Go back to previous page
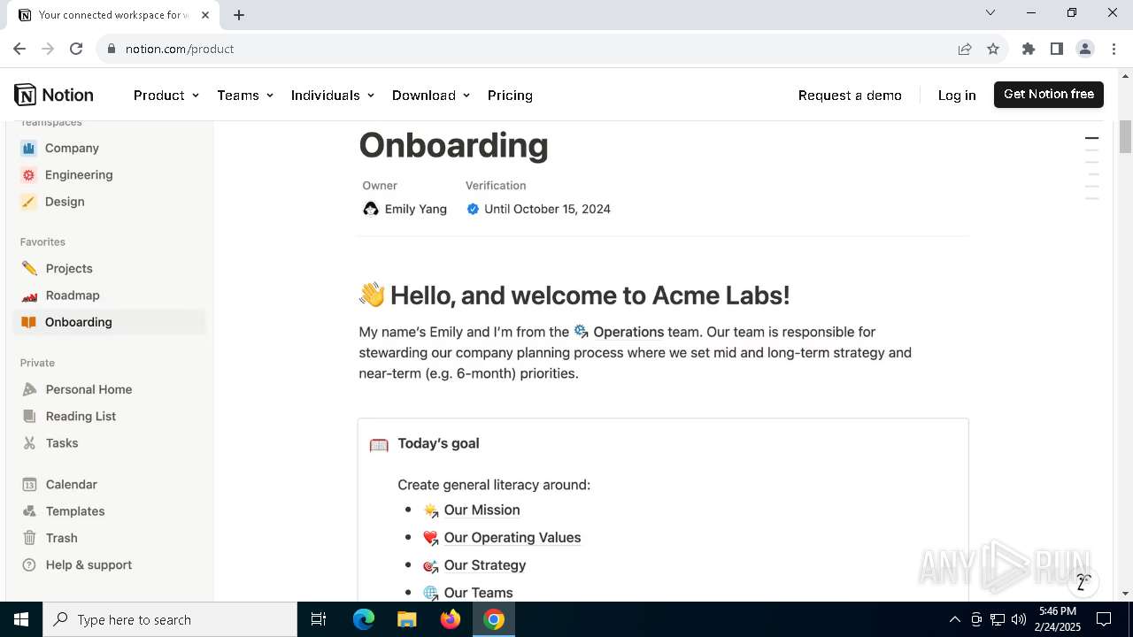1133x637 pixels. click(x=19, y=49)
